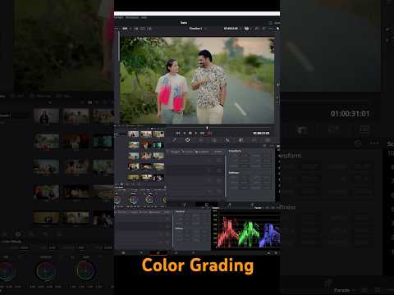Click the middle color wheel in the background window

click(x=46, y=271)
